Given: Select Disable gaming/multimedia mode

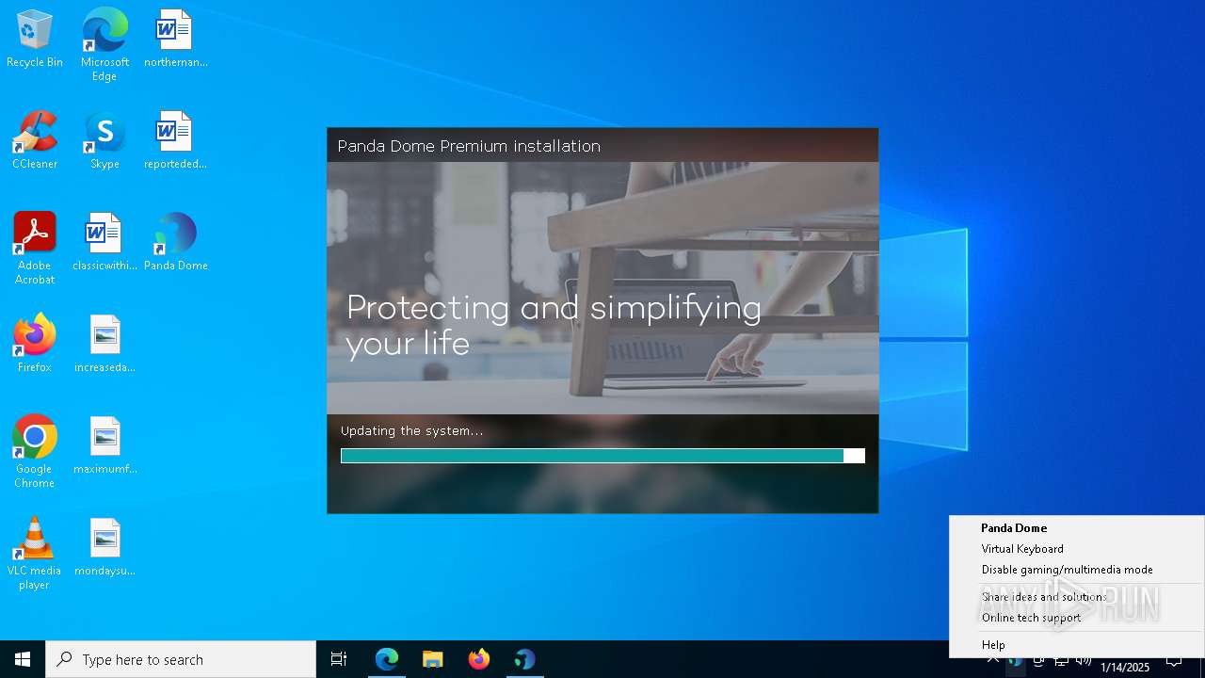Looking at the screenshot, I should [1076, 570].
